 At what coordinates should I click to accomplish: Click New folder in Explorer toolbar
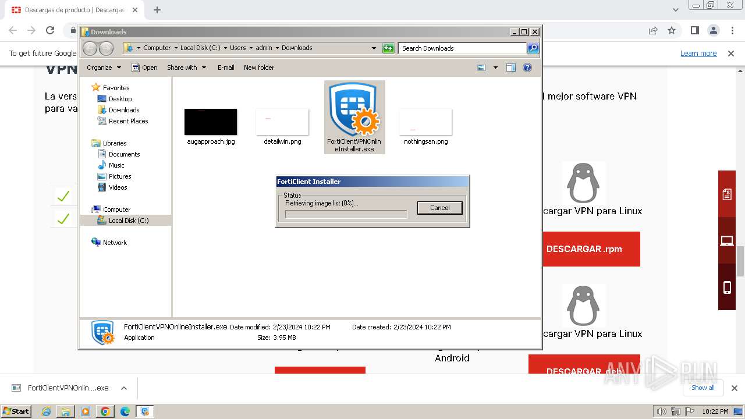(x=259, y=68)
